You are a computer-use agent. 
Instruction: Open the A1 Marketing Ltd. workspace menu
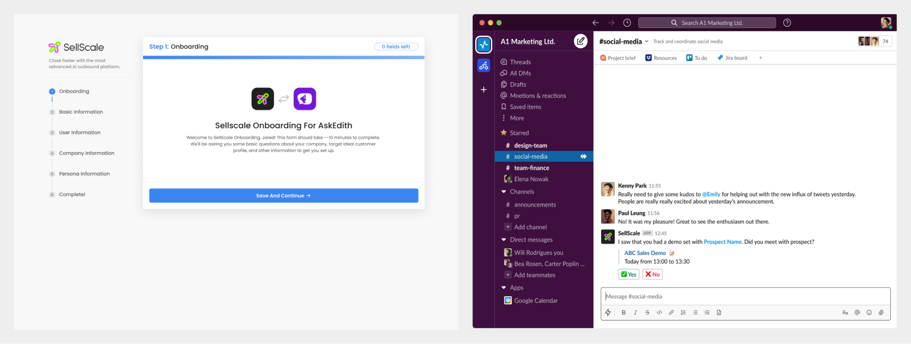528,42
